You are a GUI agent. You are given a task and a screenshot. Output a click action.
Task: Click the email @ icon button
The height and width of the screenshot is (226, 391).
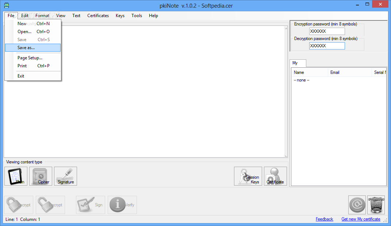[x=357, y=205]
